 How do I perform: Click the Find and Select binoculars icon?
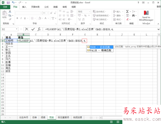133,15
